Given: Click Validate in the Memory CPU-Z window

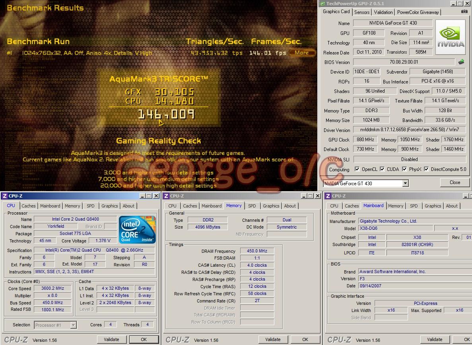Looking at the screenshot, I should 273,339.
